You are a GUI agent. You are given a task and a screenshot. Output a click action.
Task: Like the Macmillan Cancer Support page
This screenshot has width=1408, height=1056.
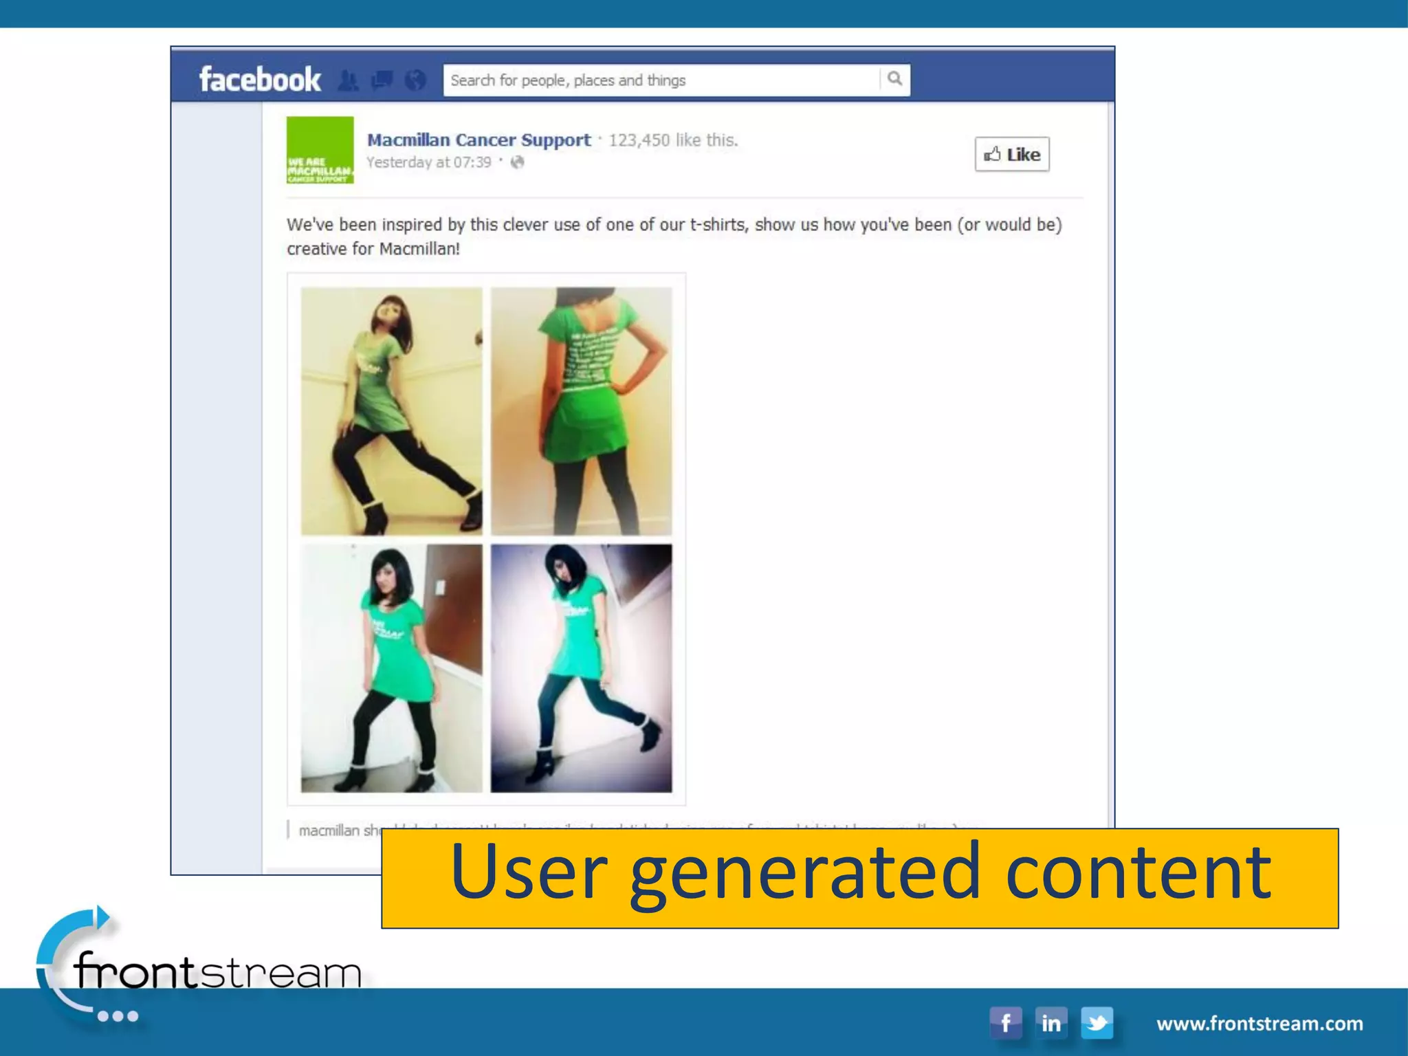tap(1012, 154)
